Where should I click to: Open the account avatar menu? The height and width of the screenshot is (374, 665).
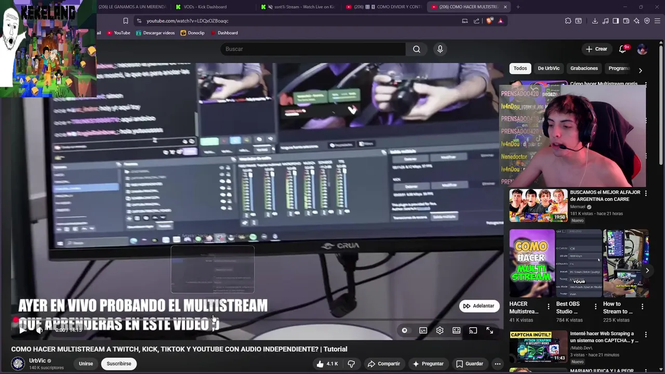[642, 49]
